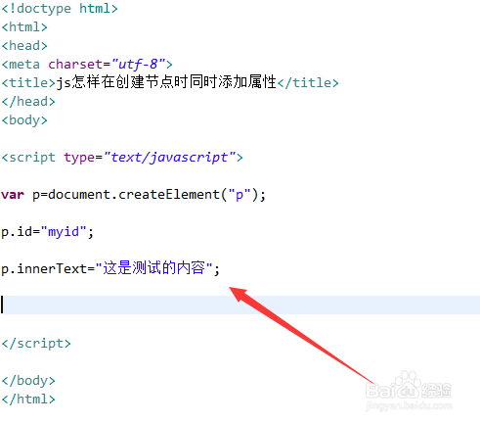480x423 pixels.
Task: Select the utf-8 charset value
Action: tap(139, 65)
